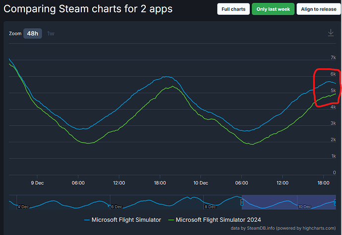
Task: Select the 1w zoom option
Action: click(51, 34)
